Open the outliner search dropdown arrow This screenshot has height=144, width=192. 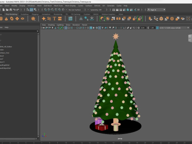point(38,31)
